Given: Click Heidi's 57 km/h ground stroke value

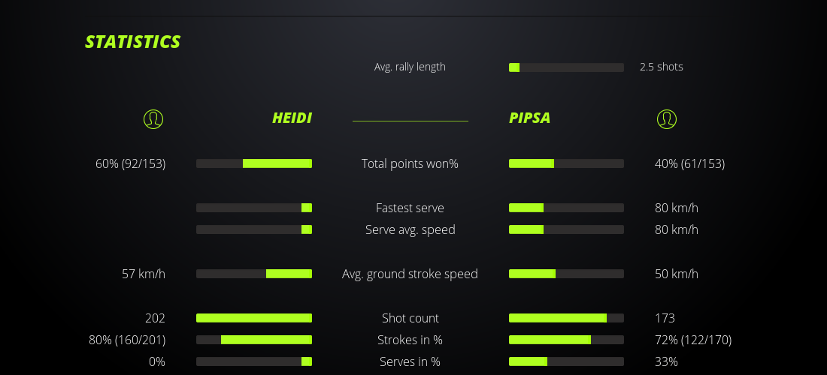Looking at the screenshot, I should pyautogui.click(x=144, y=274).
